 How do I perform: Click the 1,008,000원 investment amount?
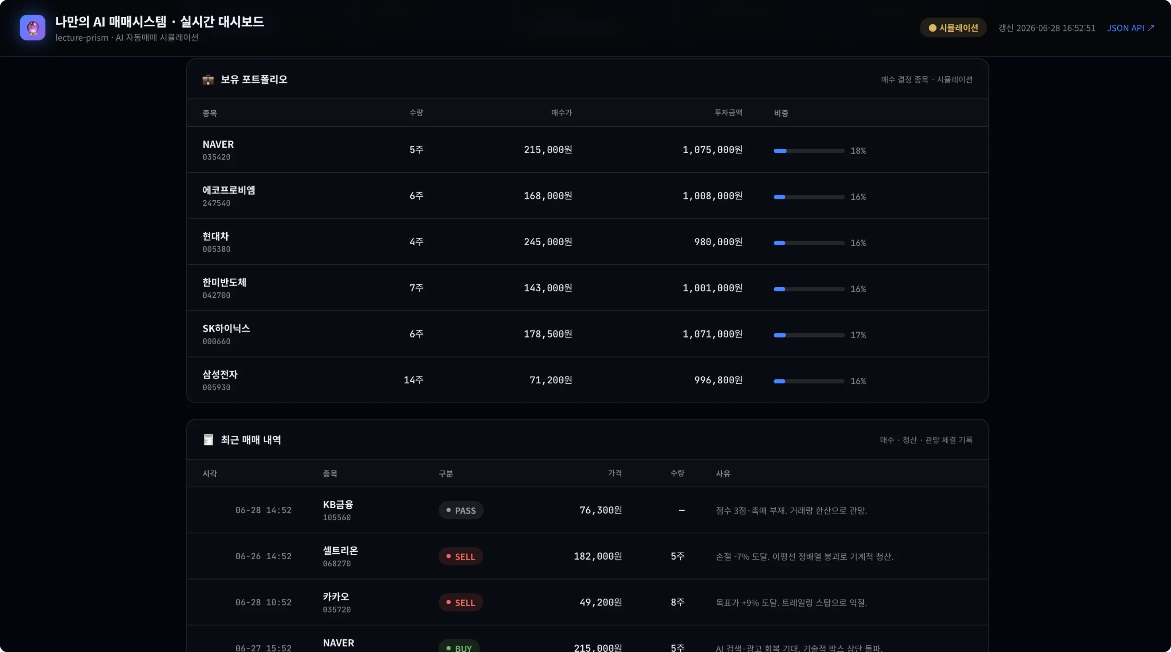tap(712, 196)
